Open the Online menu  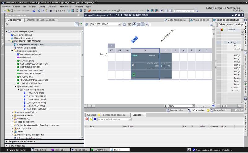(42, 7)
